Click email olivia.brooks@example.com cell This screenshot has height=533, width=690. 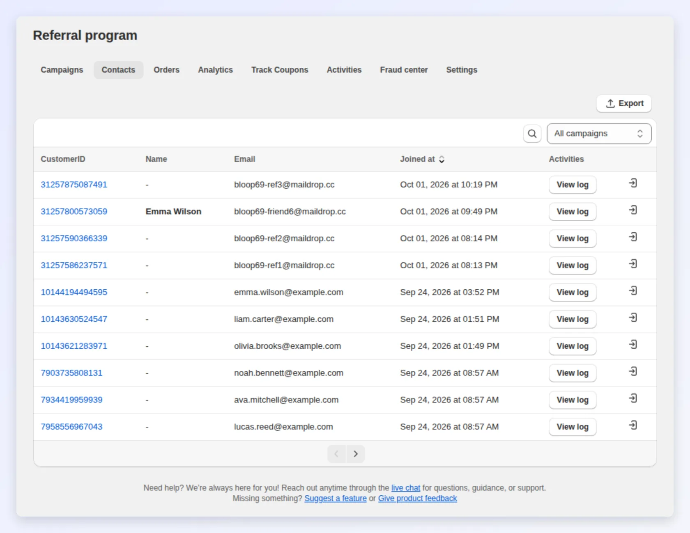coord(287,346)
